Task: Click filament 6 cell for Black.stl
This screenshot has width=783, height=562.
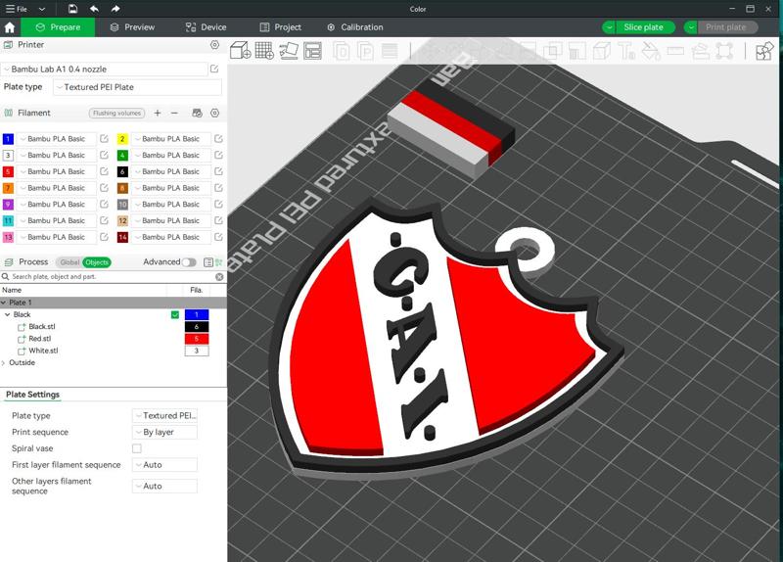Action: [197, 327]
